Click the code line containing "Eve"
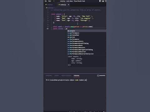This screenshot has width=150, height=112. [72, 20]
